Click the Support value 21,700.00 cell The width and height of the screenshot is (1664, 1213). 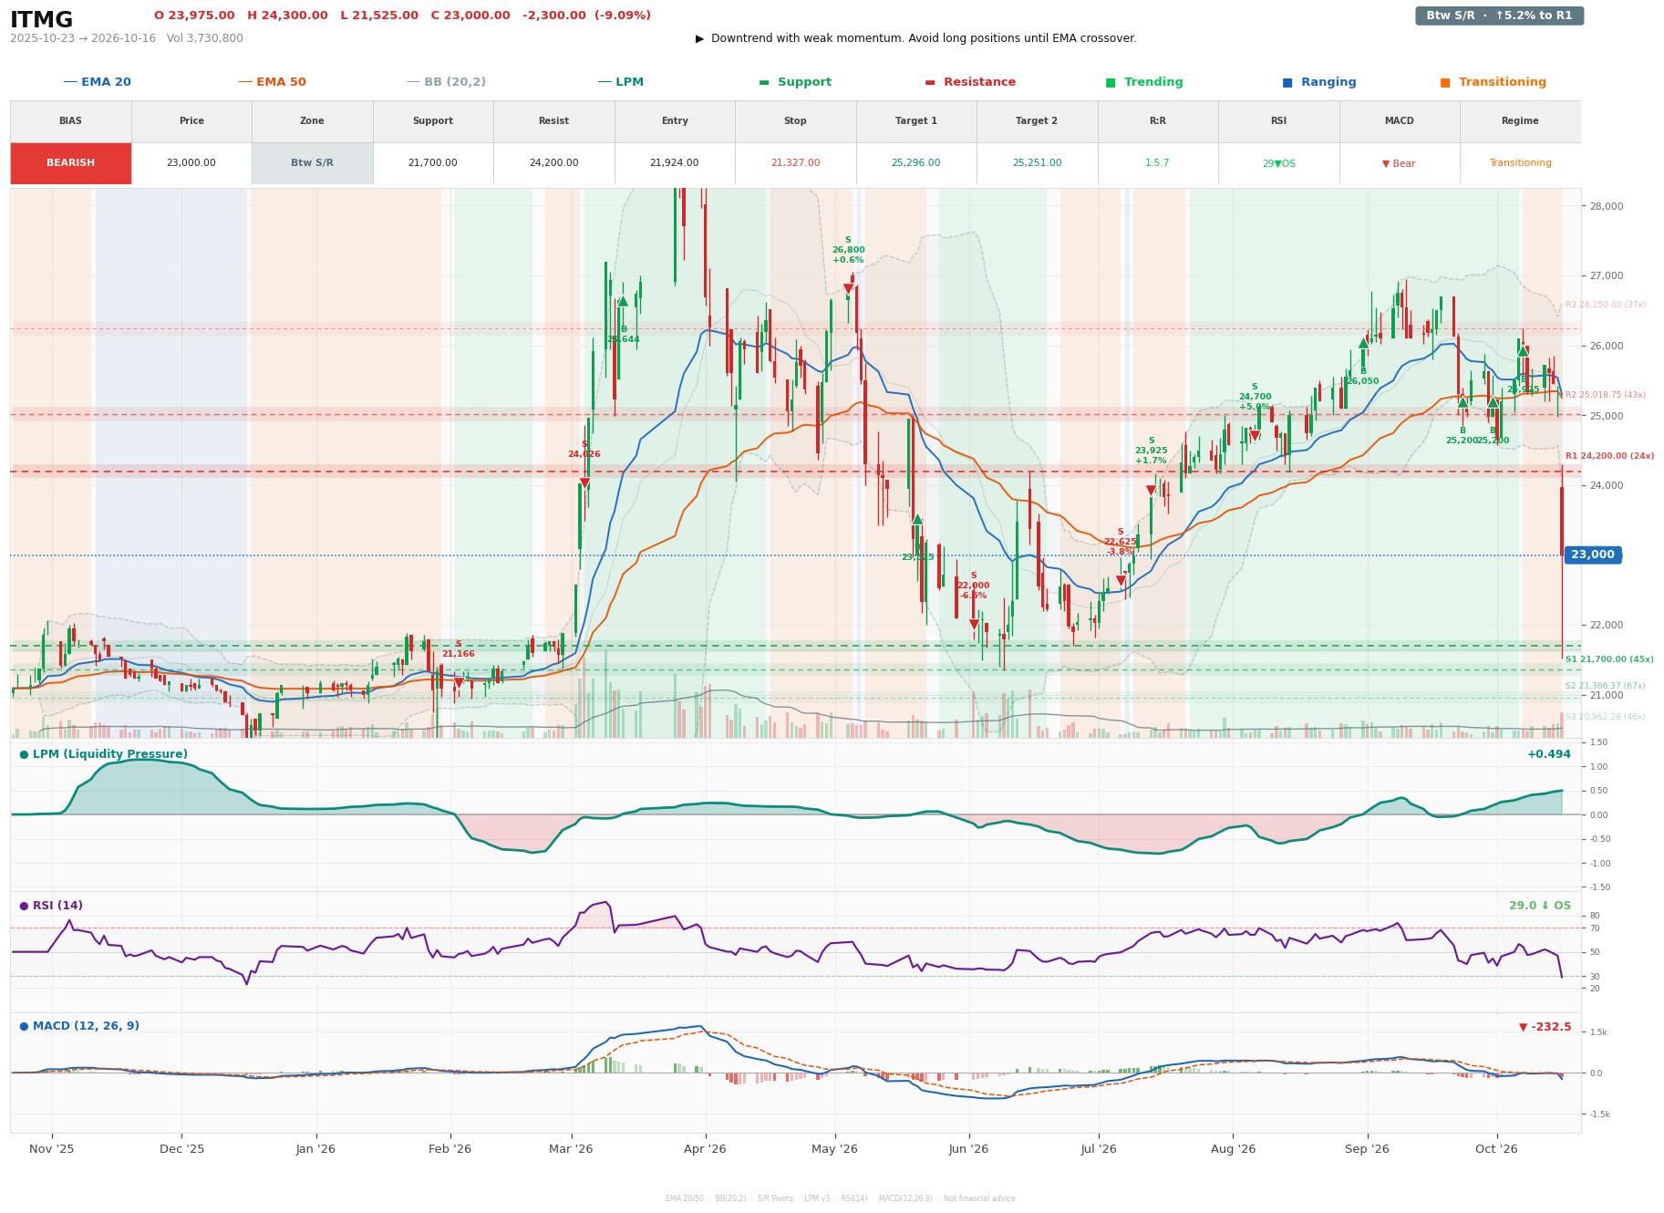click(432, 163)
